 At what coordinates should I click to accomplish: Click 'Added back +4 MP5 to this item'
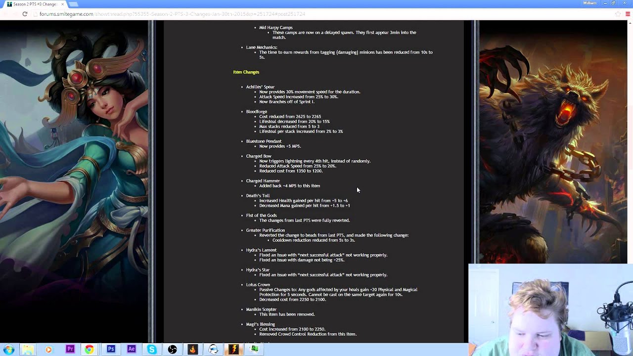290,186
